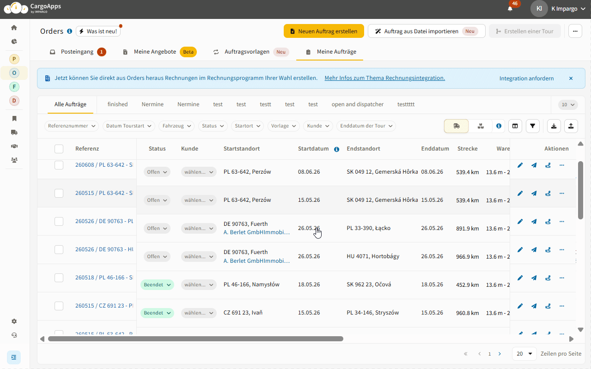Image resolution: width=591 pixels, height=369 pixels.
Task: Go to next page arrow in pagination
Action: (x=500, y=354)
